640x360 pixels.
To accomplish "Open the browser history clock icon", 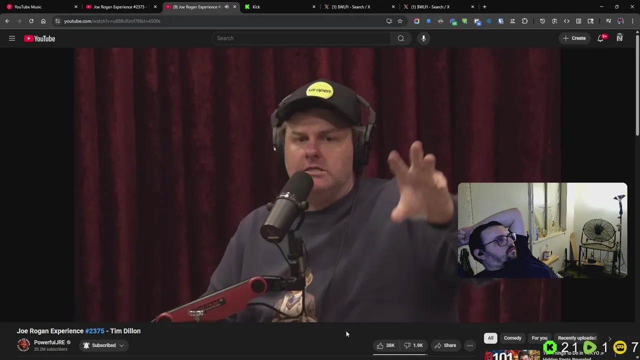I will 542,21.
